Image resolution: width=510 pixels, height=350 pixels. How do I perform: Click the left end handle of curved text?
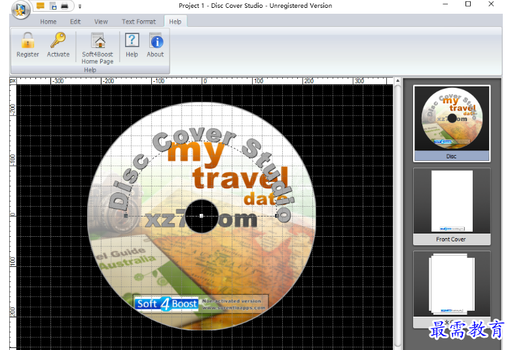tap(126, 216)
